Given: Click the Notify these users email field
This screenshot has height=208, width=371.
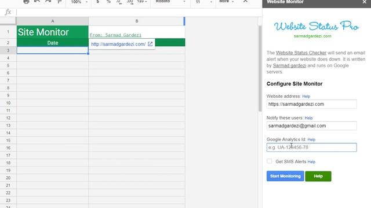Looking at the screenshot, I should 312,126.
